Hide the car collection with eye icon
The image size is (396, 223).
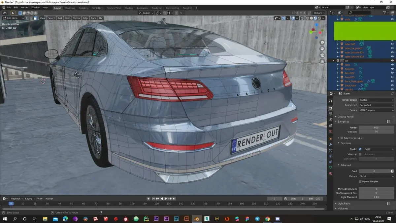[392, 61]
